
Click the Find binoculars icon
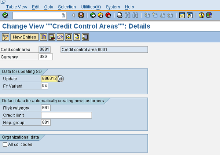[127, 15]
